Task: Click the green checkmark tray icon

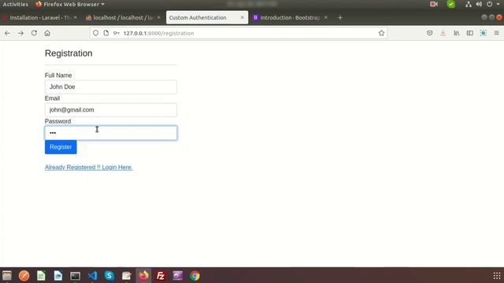Action: pos(451,4)
